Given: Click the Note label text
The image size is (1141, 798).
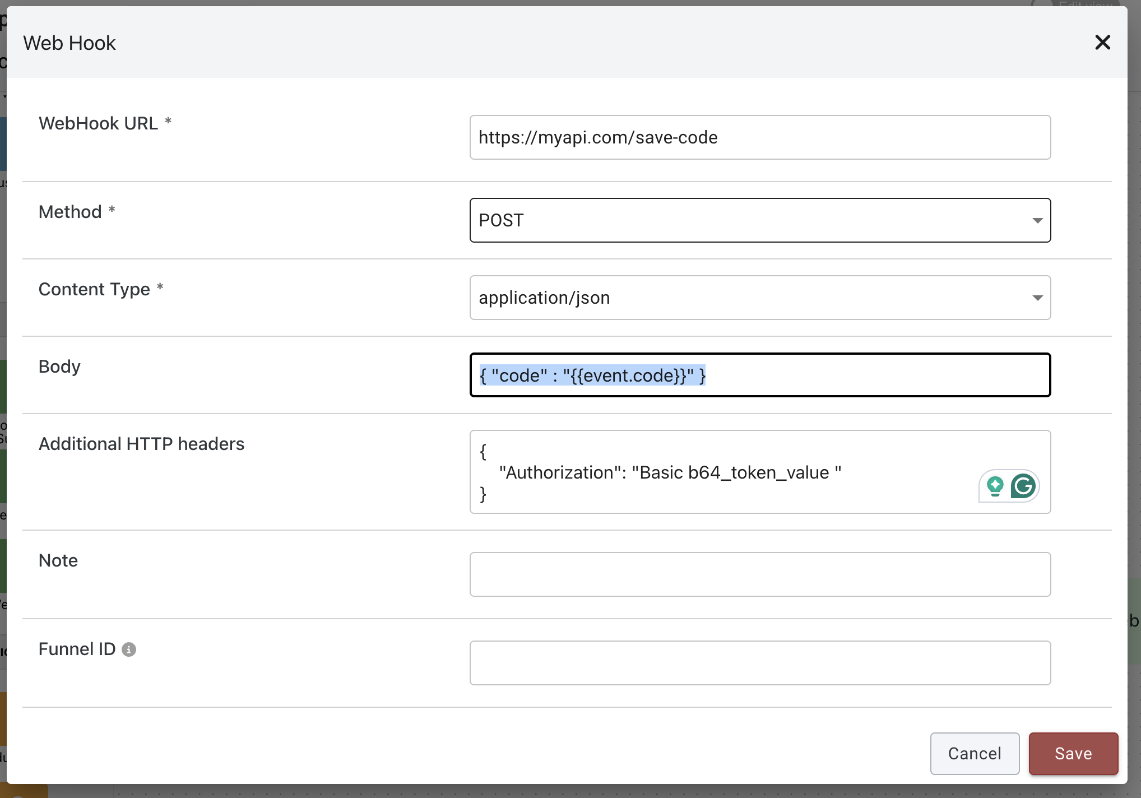Looking at the screenshot, I should point(58,560).
